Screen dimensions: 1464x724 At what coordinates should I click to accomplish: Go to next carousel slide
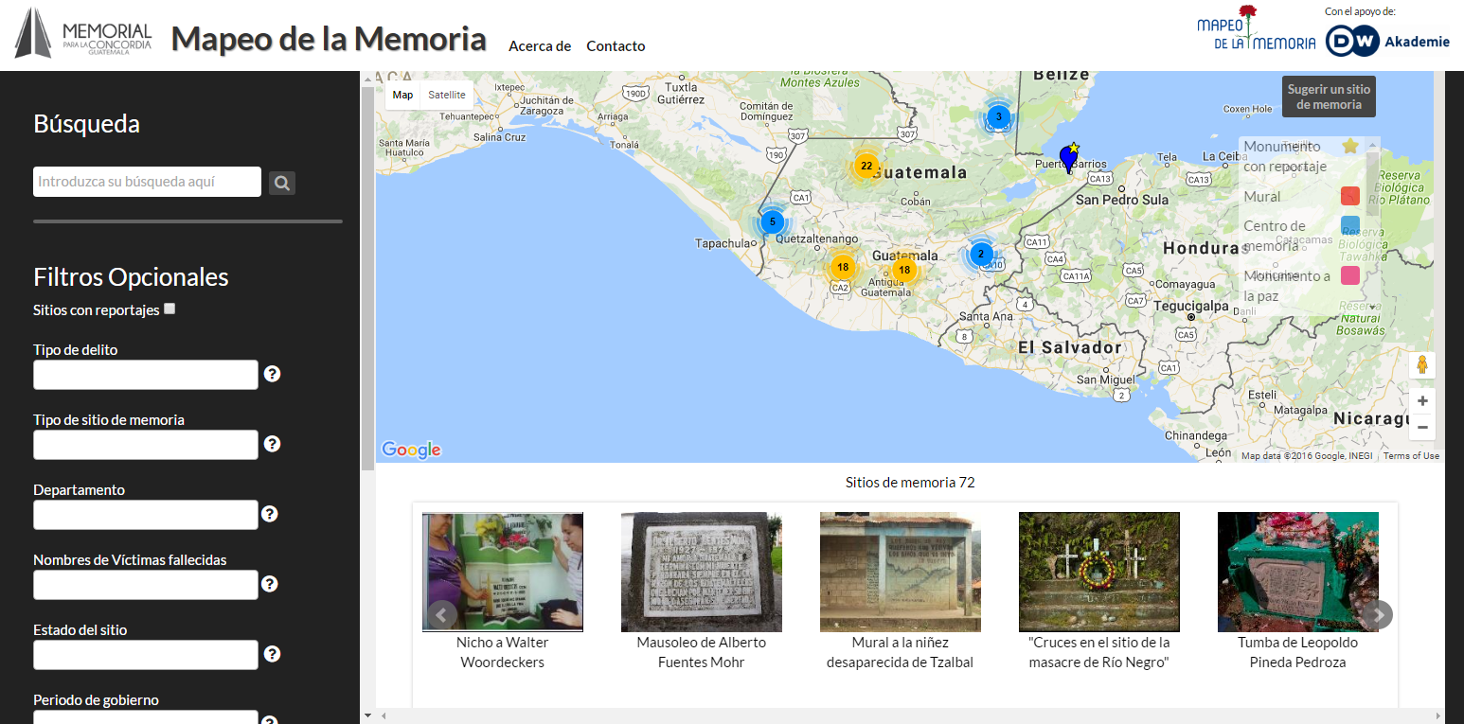click(1379, 615)
